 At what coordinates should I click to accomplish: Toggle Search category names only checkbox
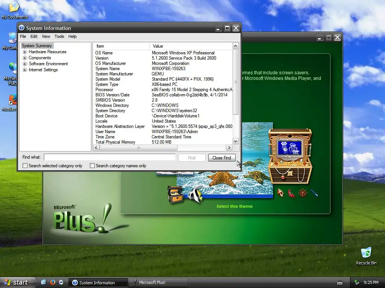(92, 166)
